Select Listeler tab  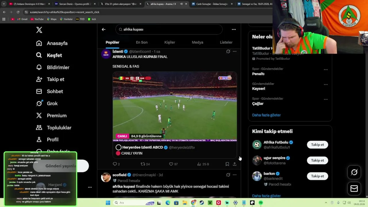[226, 42]
